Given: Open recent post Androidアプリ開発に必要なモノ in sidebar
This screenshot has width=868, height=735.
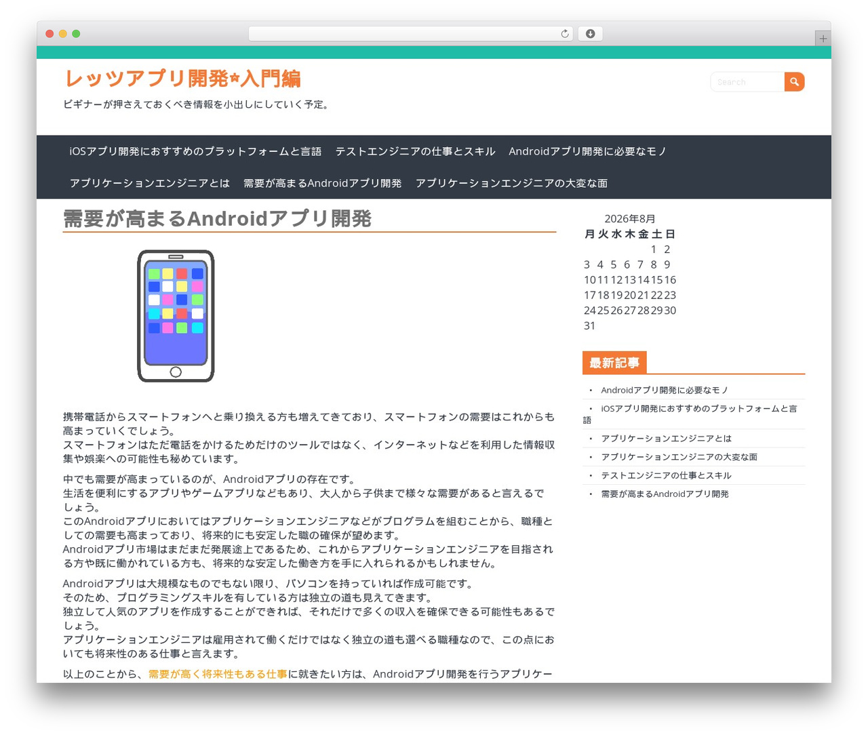Looking at the screenshot, I should (665, 390).
